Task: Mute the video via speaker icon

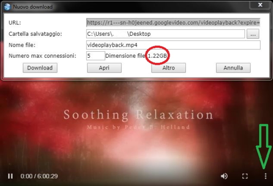Action: pos(224,176)
